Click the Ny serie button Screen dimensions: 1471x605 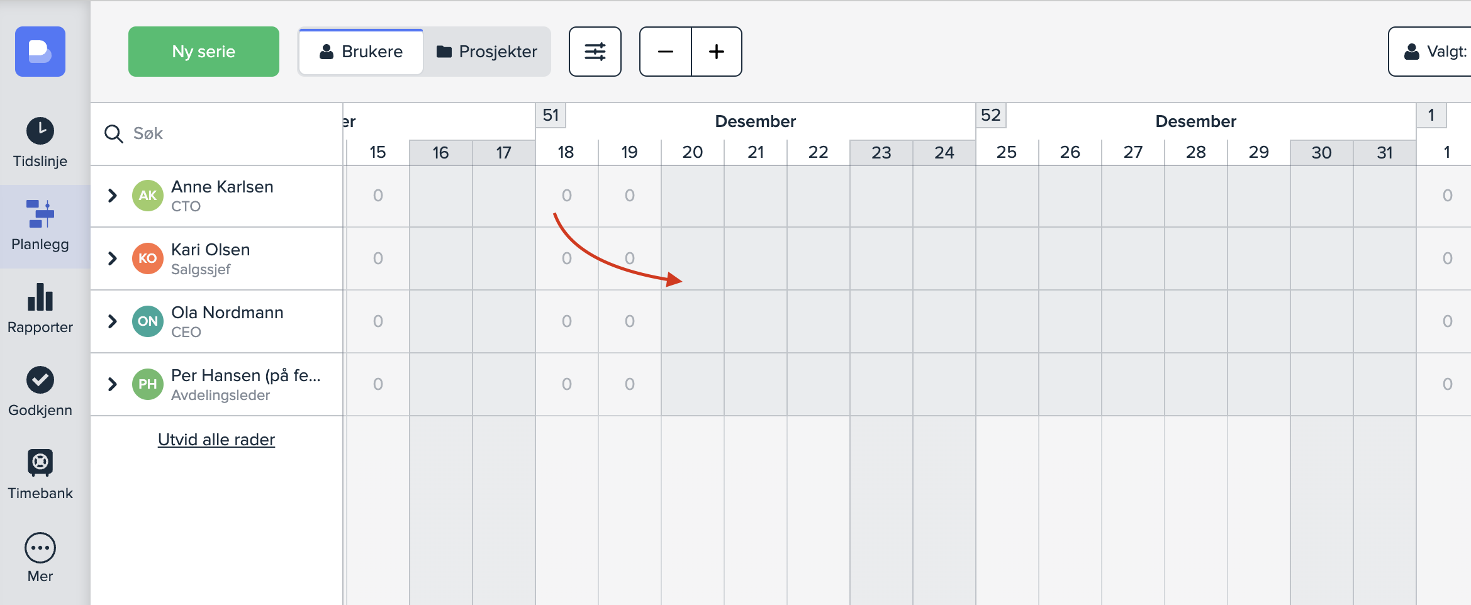coord(204,52)
